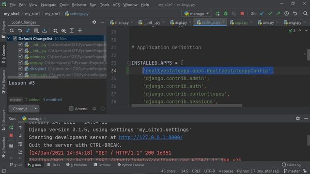Image resolution: width=310 pixels, height=174 pixels.
Task: Open Git history clock icon
Action: coord(286,14)
